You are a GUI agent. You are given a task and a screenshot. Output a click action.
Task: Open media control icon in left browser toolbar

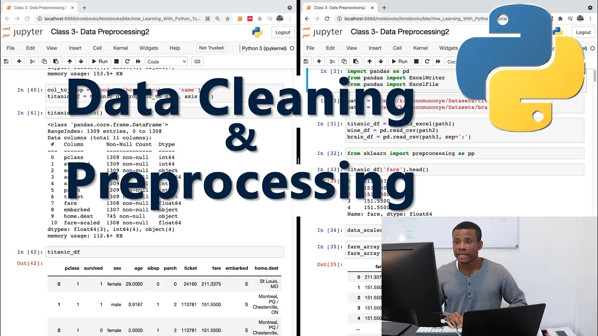tap(270, 19)
